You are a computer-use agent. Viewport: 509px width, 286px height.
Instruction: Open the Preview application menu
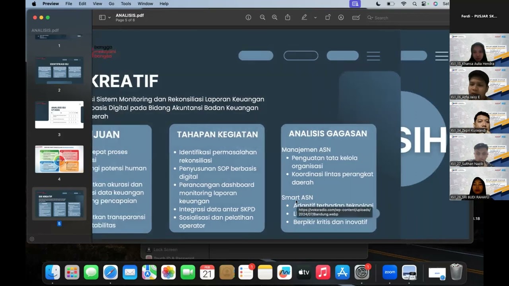(51, 4)
